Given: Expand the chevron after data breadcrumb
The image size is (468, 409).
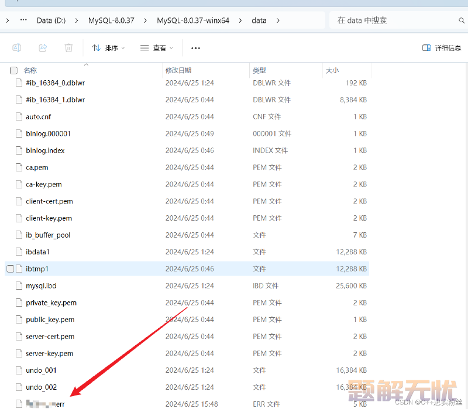Looking at the screenshot, I should click(x=278, y=20).
